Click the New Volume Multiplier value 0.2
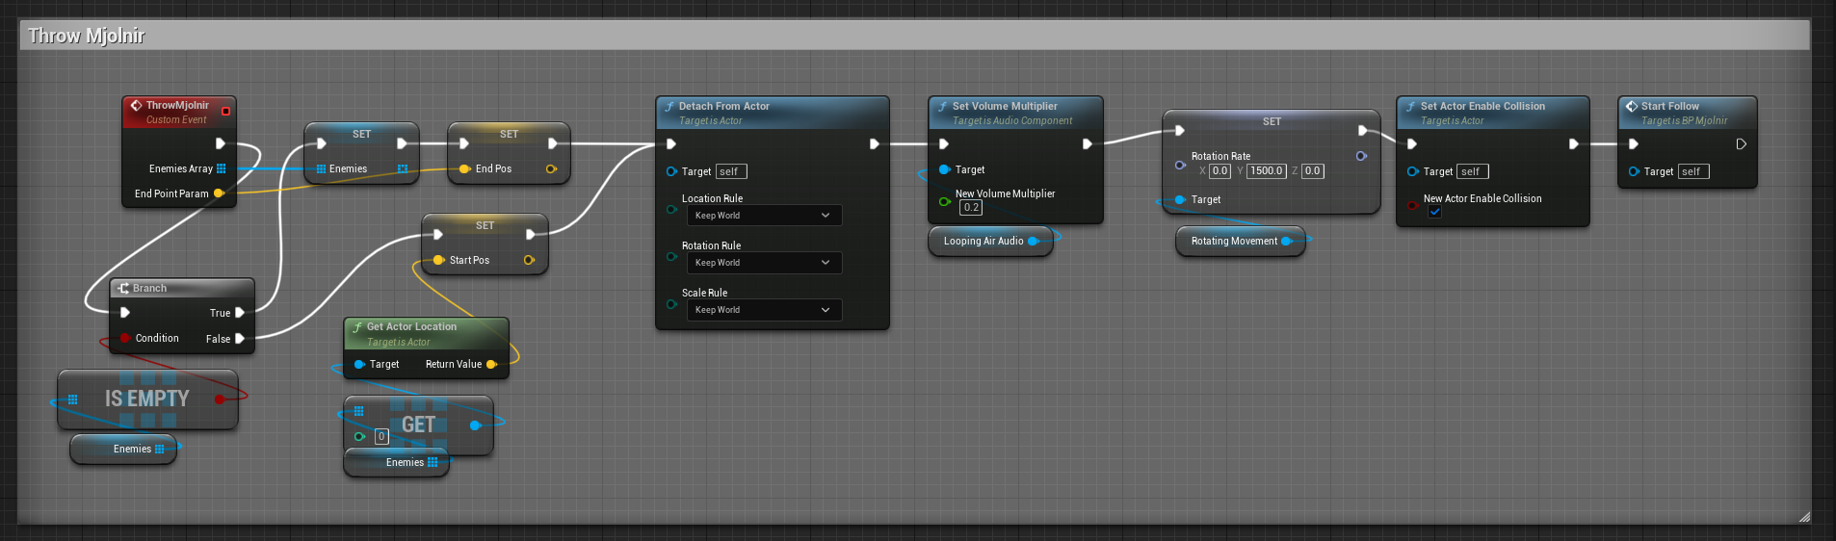 (x=971, y=207)
